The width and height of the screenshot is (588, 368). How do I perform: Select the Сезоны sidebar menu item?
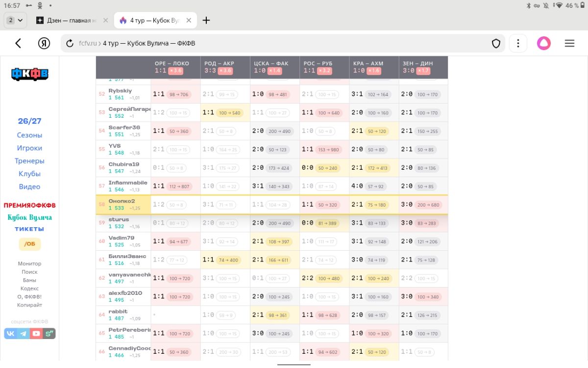click(x=29, y=135)
